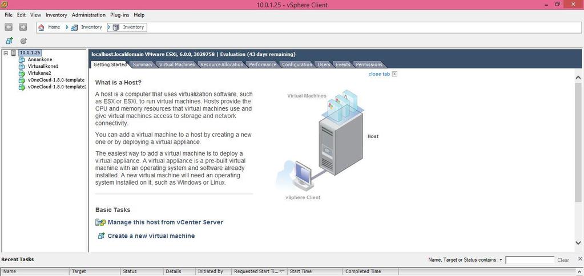Click the close tab link
The height and width of the screenshot is (276, 584).
[x=379, y=74]
